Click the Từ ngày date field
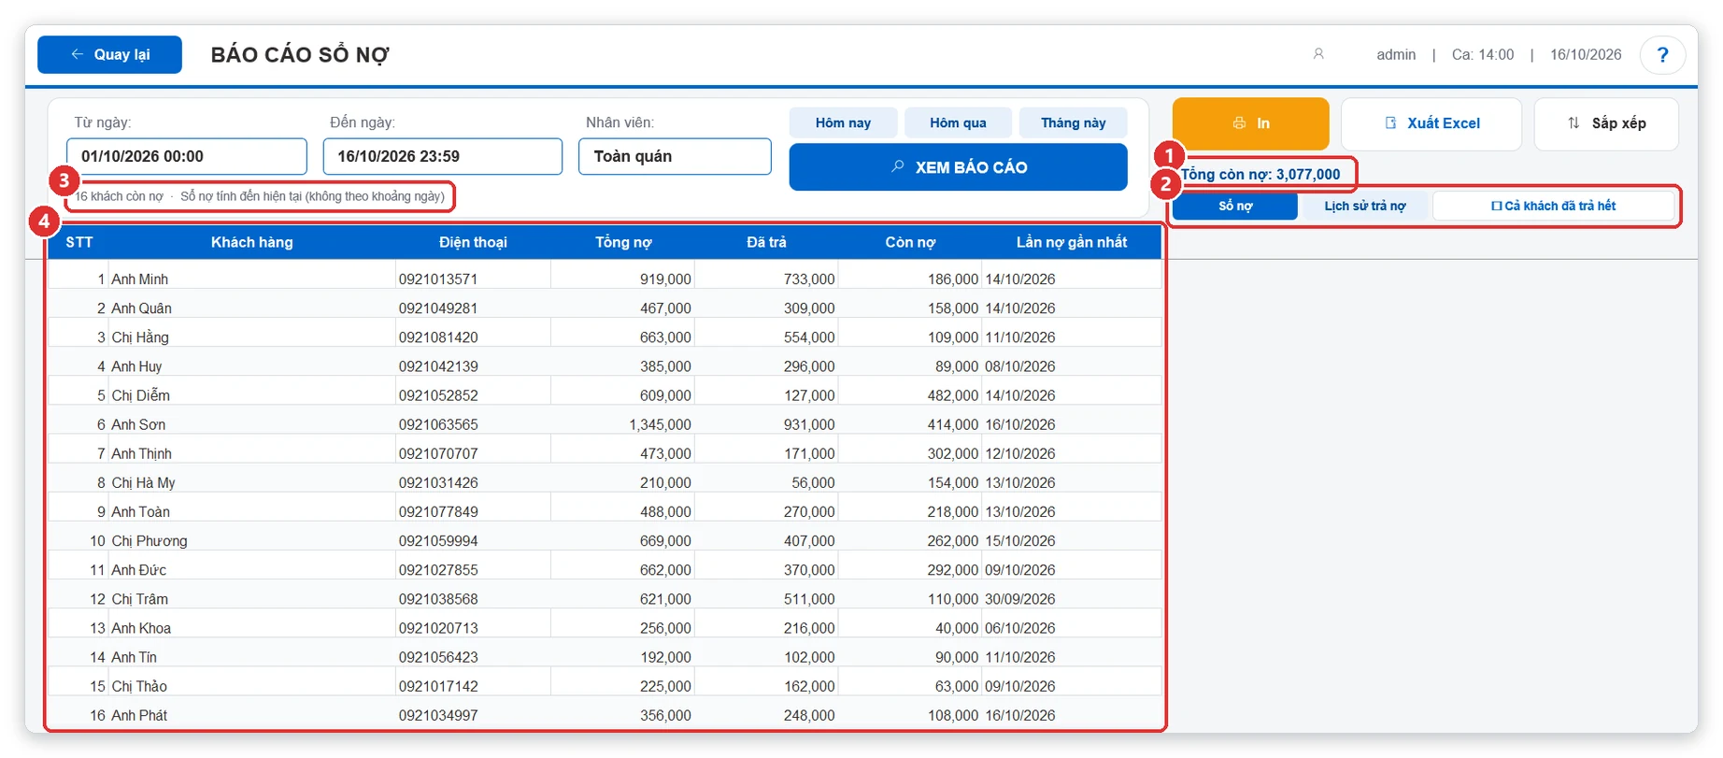Image resolution: width=1723 pixels, height=758 pixels. [187, 156]
